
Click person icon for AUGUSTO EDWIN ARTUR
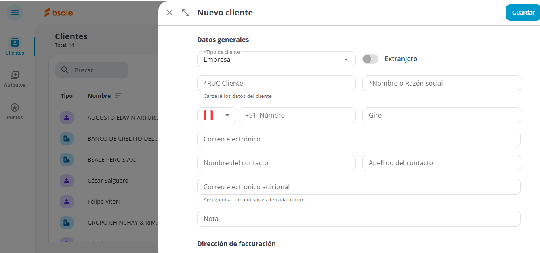tap(67, 118)
